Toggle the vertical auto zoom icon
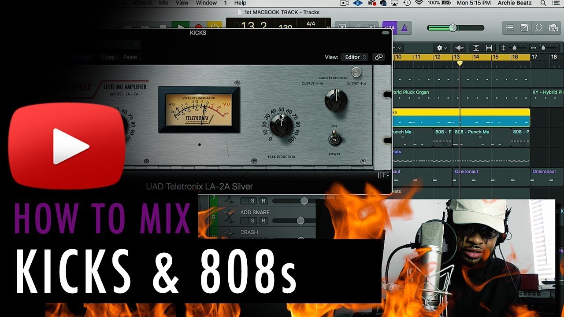 (x=476, y=48)
